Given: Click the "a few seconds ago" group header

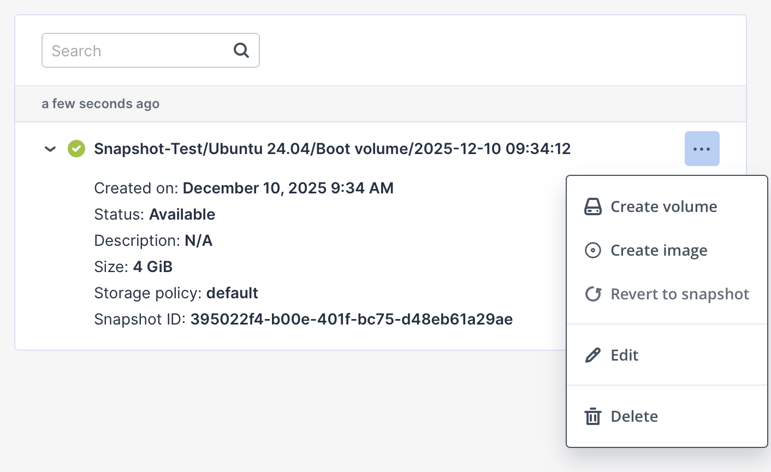Looking at the screenshot, I should click(100, 104).
